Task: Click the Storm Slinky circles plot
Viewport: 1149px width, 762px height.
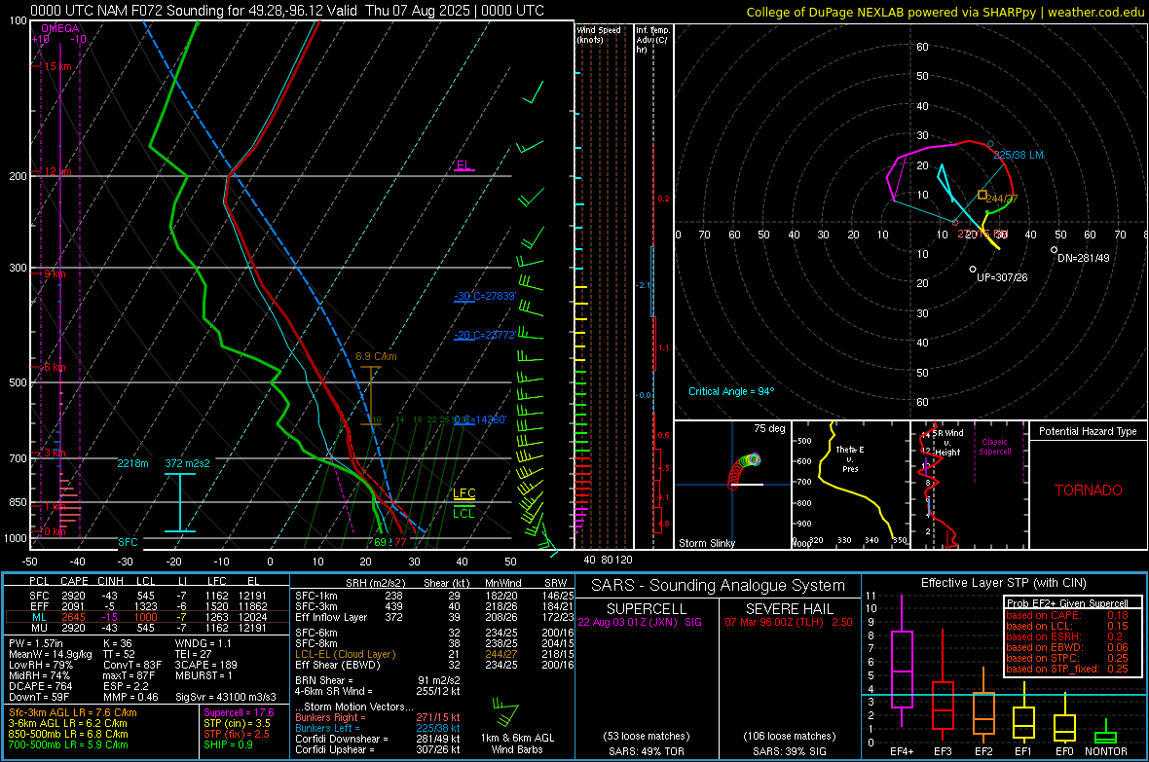Action: tap(743, 470)
